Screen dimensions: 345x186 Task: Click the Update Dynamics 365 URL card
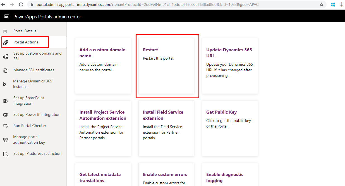click(230, 66)
